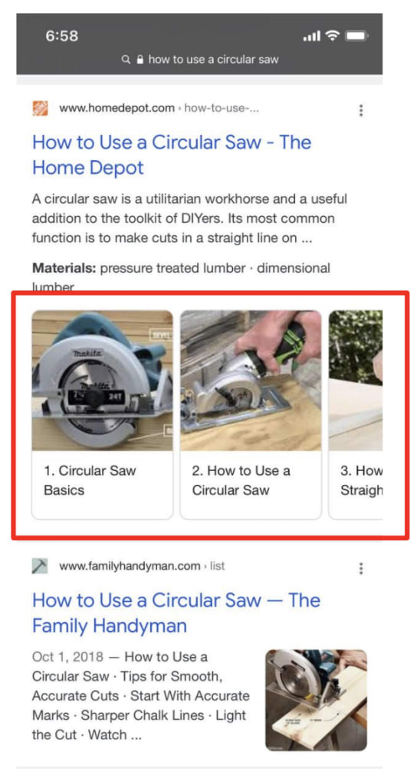Tap the partially visible third carousel card
The image size is (420, 769).
click(x=355, y=414)
